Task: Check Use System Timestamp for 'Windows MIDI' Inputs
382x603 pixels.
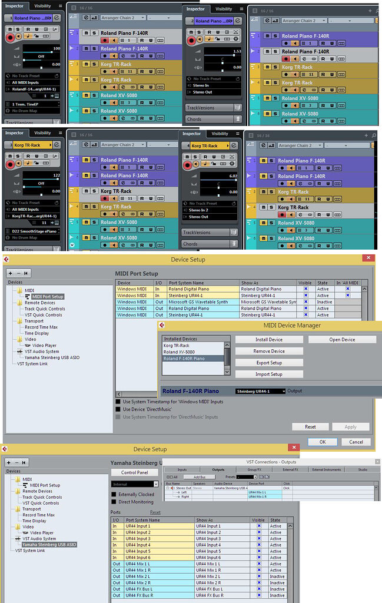Action: coord(118,402)
